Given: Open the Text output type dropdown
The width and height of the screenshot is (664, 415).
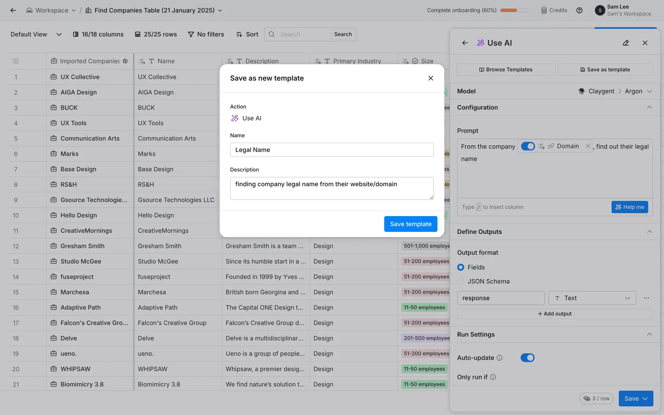Looking at the screenshot, I should click(592, 298).
